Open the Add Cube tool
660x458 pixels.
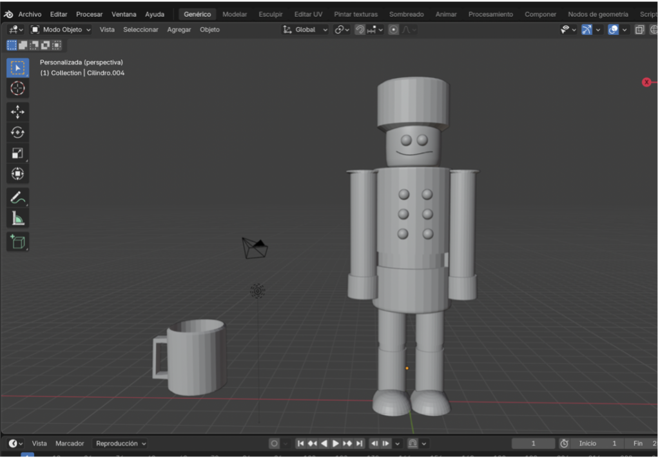click(x=17, y=241)
